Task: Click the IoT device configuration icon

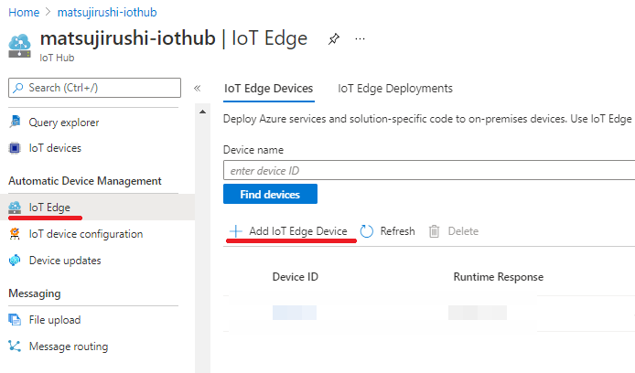Action: [15, 234]
